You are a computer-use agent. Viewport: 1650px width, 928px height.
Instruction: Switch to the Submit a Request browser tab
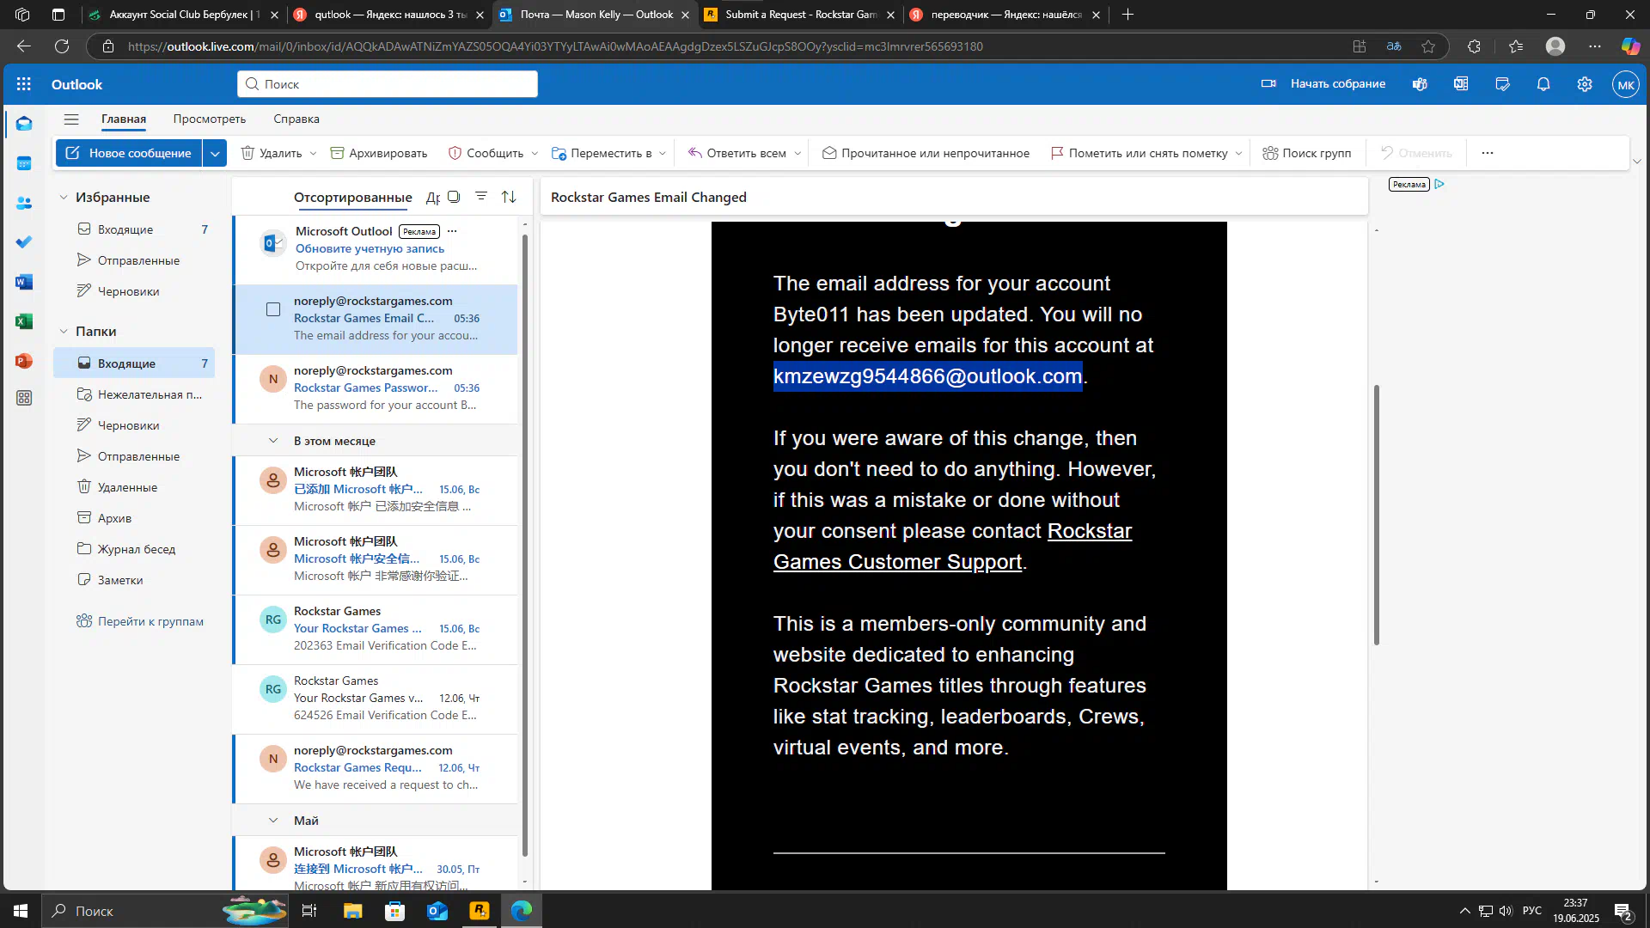(799, 15)
